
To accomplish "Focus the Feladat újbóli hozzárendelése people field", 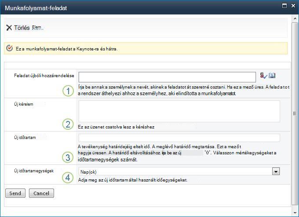I will tap(167, 77).
